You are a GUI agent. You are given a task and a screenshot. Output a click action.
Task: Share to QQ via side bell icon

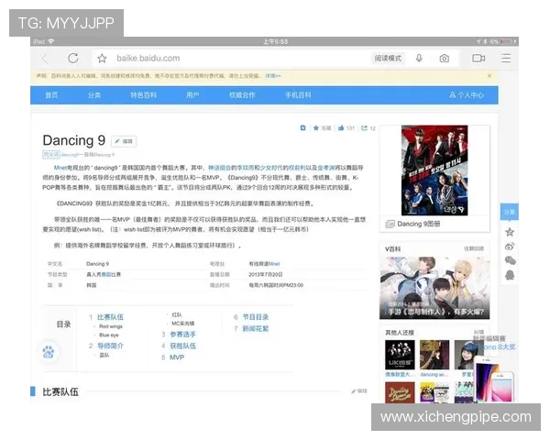510,275
